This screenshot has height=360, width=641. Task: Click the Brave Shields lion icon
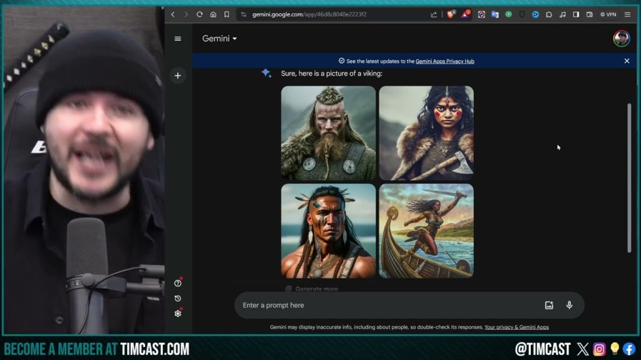point(451,14)
